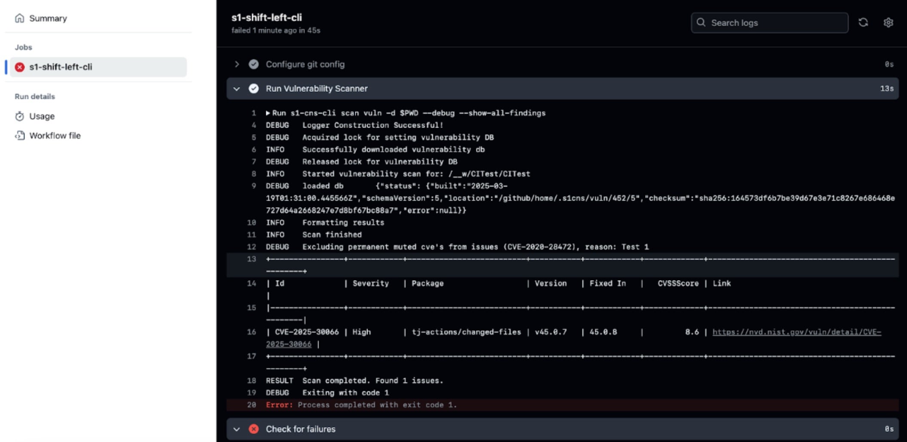Screen dimensions: 907x442
Task: Click the refresh logs icon
Action: [863, 22]
